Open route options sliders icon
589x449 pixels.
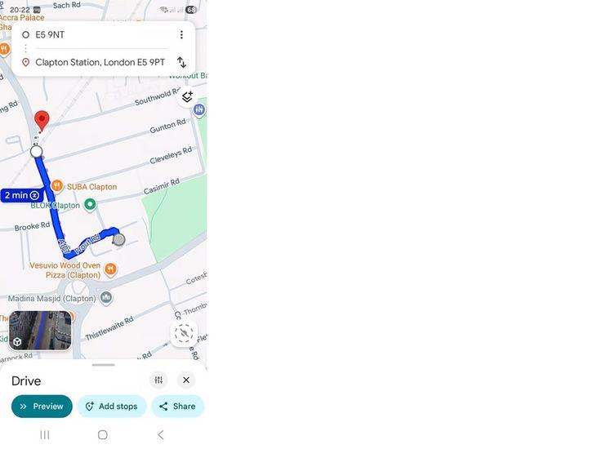tap(158, 380)
